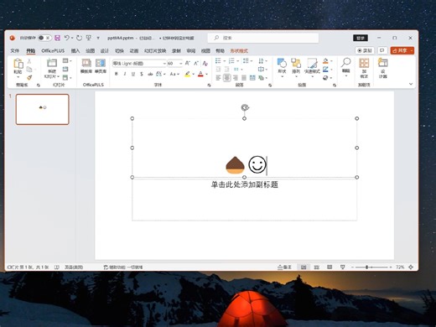Toggle Italic formatting

click(125, 74)
